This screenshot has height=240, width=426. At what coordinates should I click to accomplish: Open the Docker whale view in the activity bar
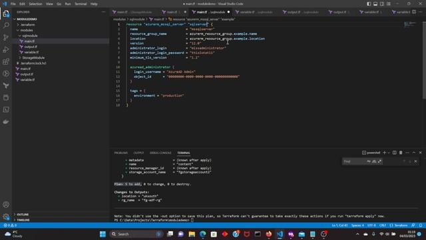click(x=6, y=121)
